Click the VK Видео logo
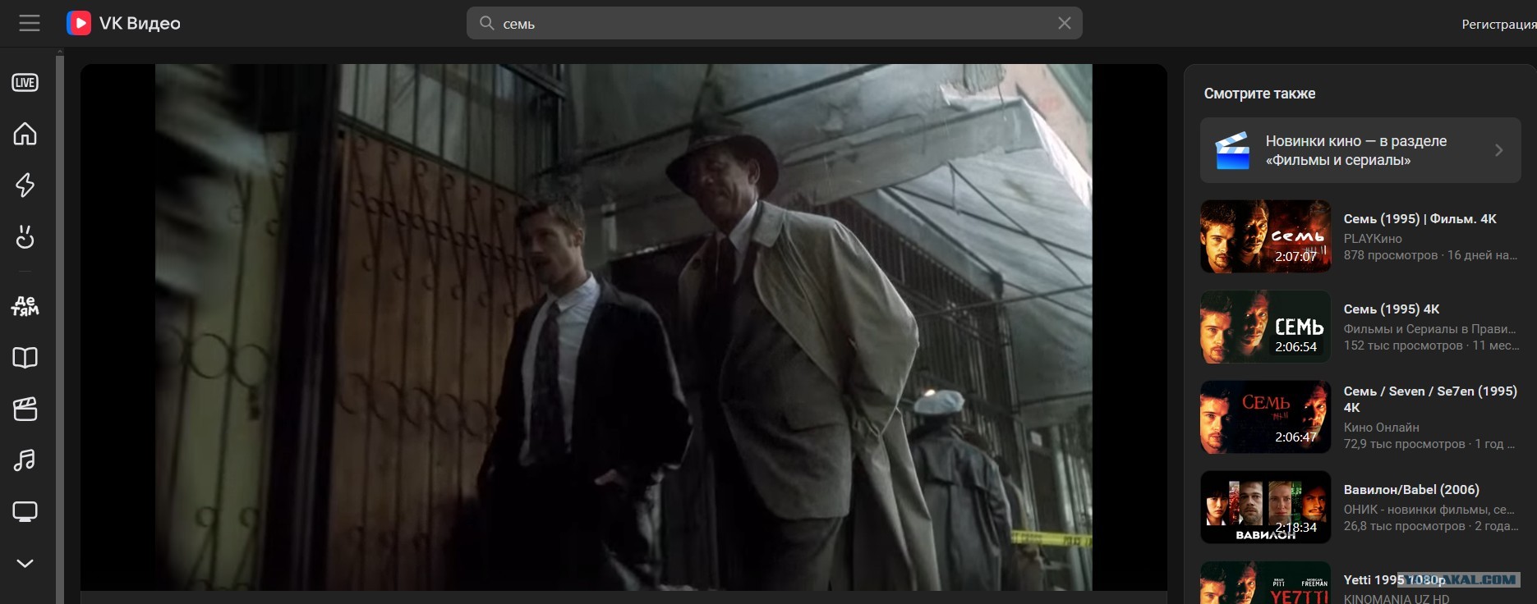Image resolution: width=1537 pixels, height=604 pixels. [x=124, y=24]
